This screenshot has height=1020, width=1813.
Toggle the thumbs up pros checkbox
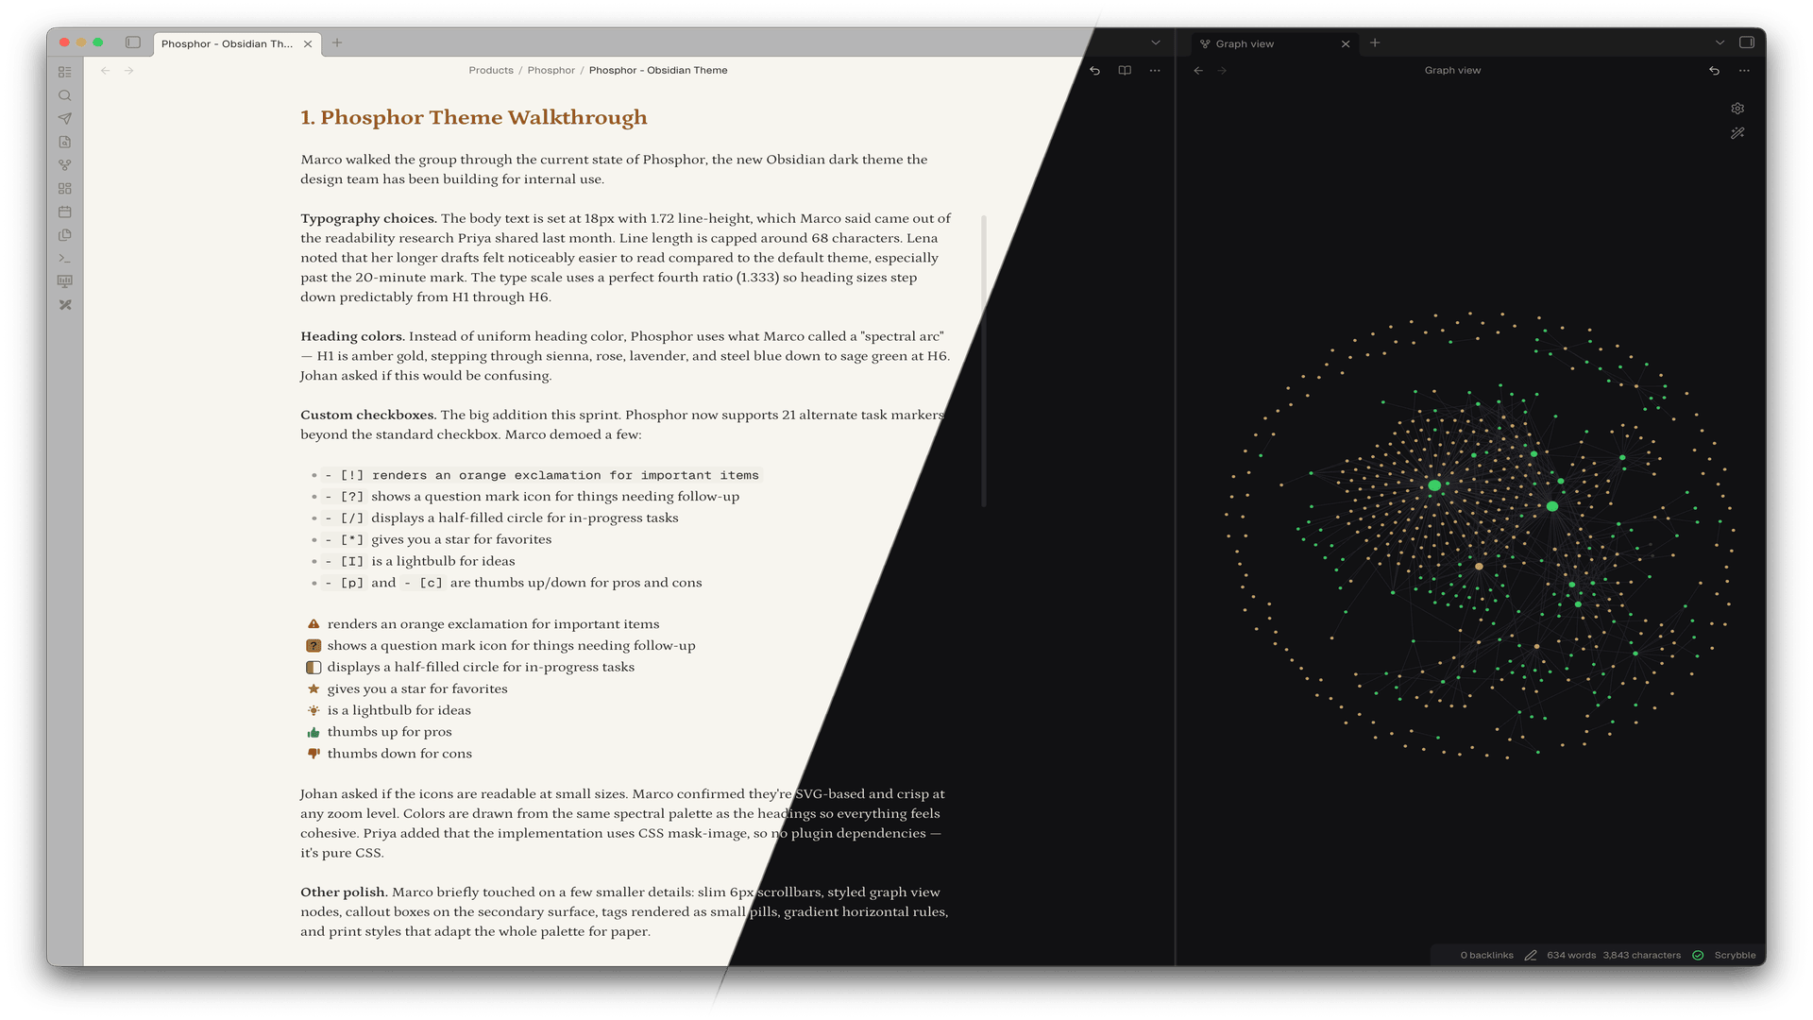[313, 732]
